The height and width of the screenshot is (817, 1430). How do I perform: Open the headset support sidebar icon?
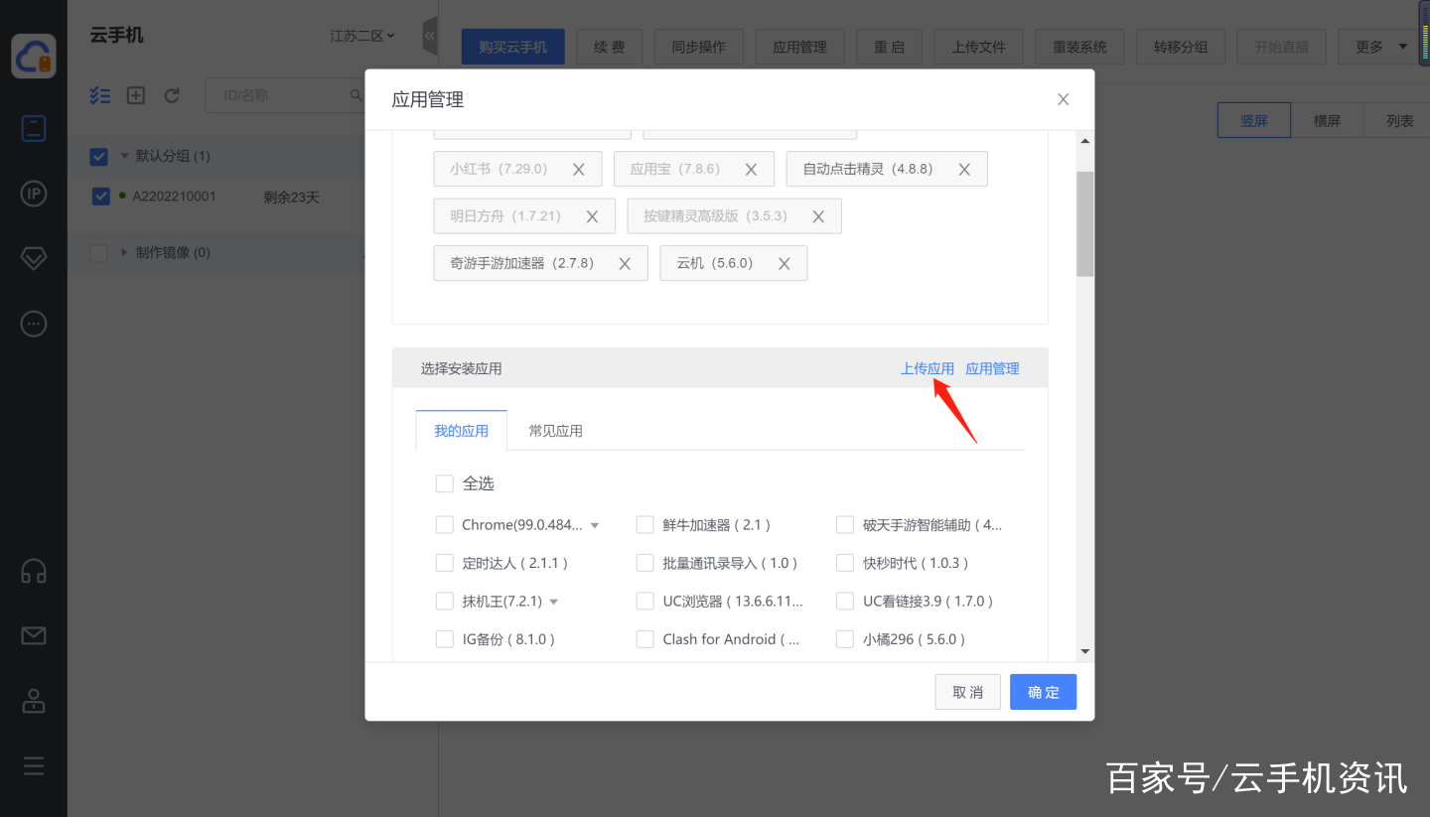(x=34, y=571)
